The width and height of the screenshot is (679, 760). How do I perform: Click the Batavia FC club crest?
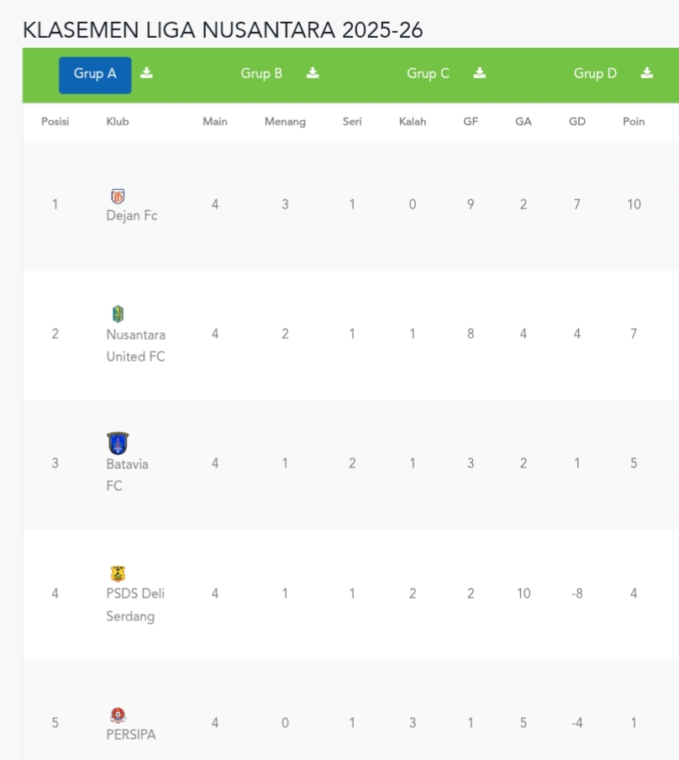(118, 443)
